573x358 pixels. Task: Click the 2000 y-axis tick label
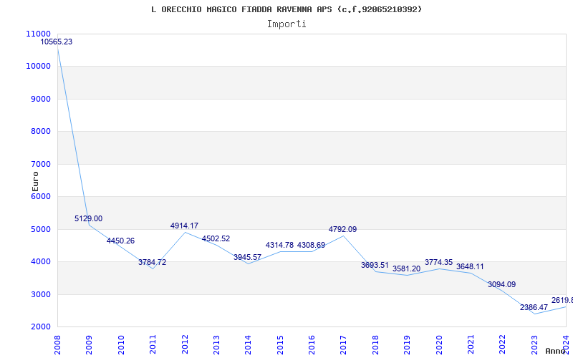click(40, 327)
